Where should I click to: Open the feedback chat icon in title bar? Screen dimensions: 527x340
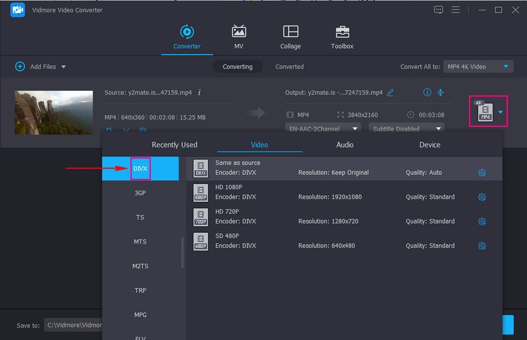click(439, 10)
